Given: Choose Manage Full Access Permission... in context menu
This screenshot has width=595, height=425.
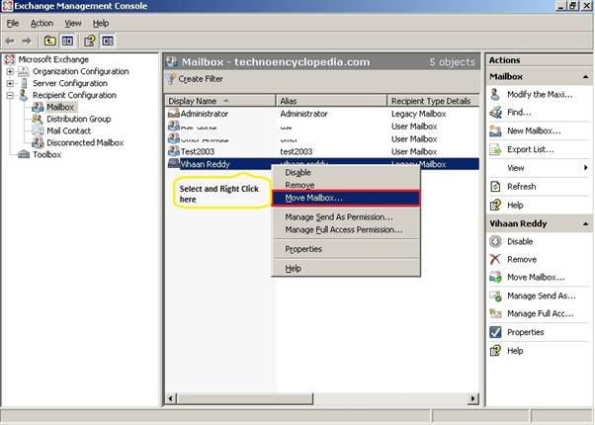Looking at the screenshot, I should [346, 230].
